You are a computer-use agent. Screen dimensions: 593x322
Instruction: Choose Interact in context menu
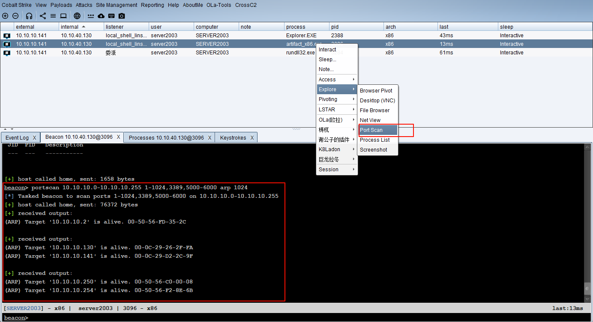(337, 50)
